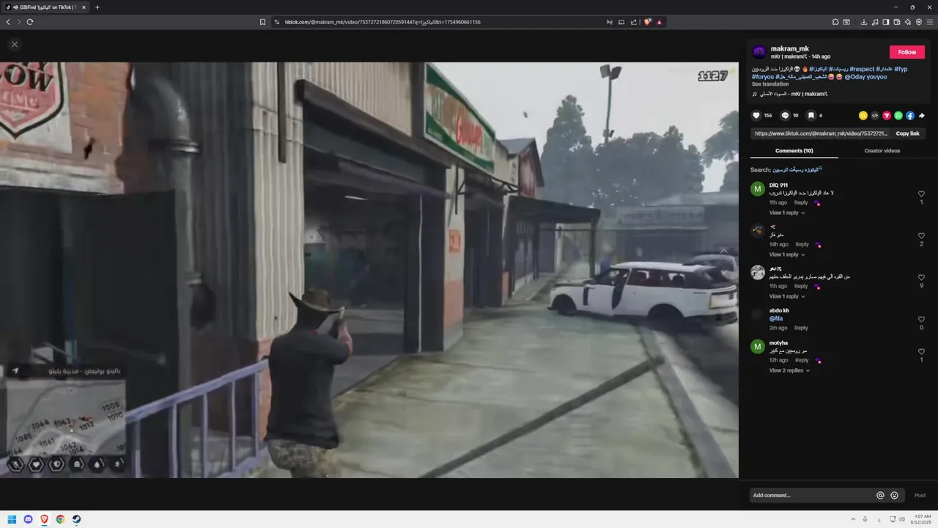Go to next video with down chevron
938x528 pixels.
point(724,272)
